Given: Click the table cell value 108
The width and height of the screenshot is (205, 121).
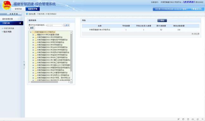Looking at the screenshot, I should 179,30.
